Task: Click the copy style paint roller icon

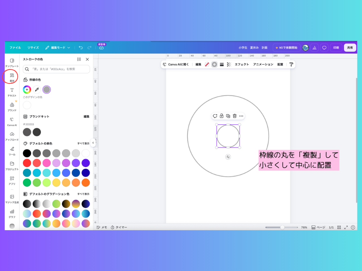Action: [291, 65]
